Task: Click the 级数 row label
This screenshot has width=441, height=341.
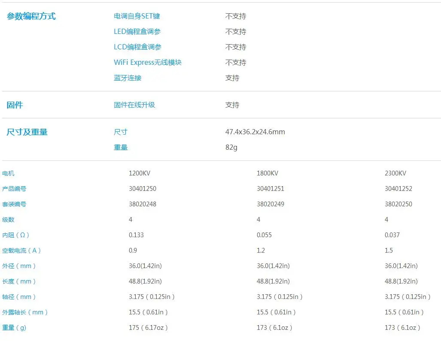Action: pyautogui.click(x=8, y=220)
